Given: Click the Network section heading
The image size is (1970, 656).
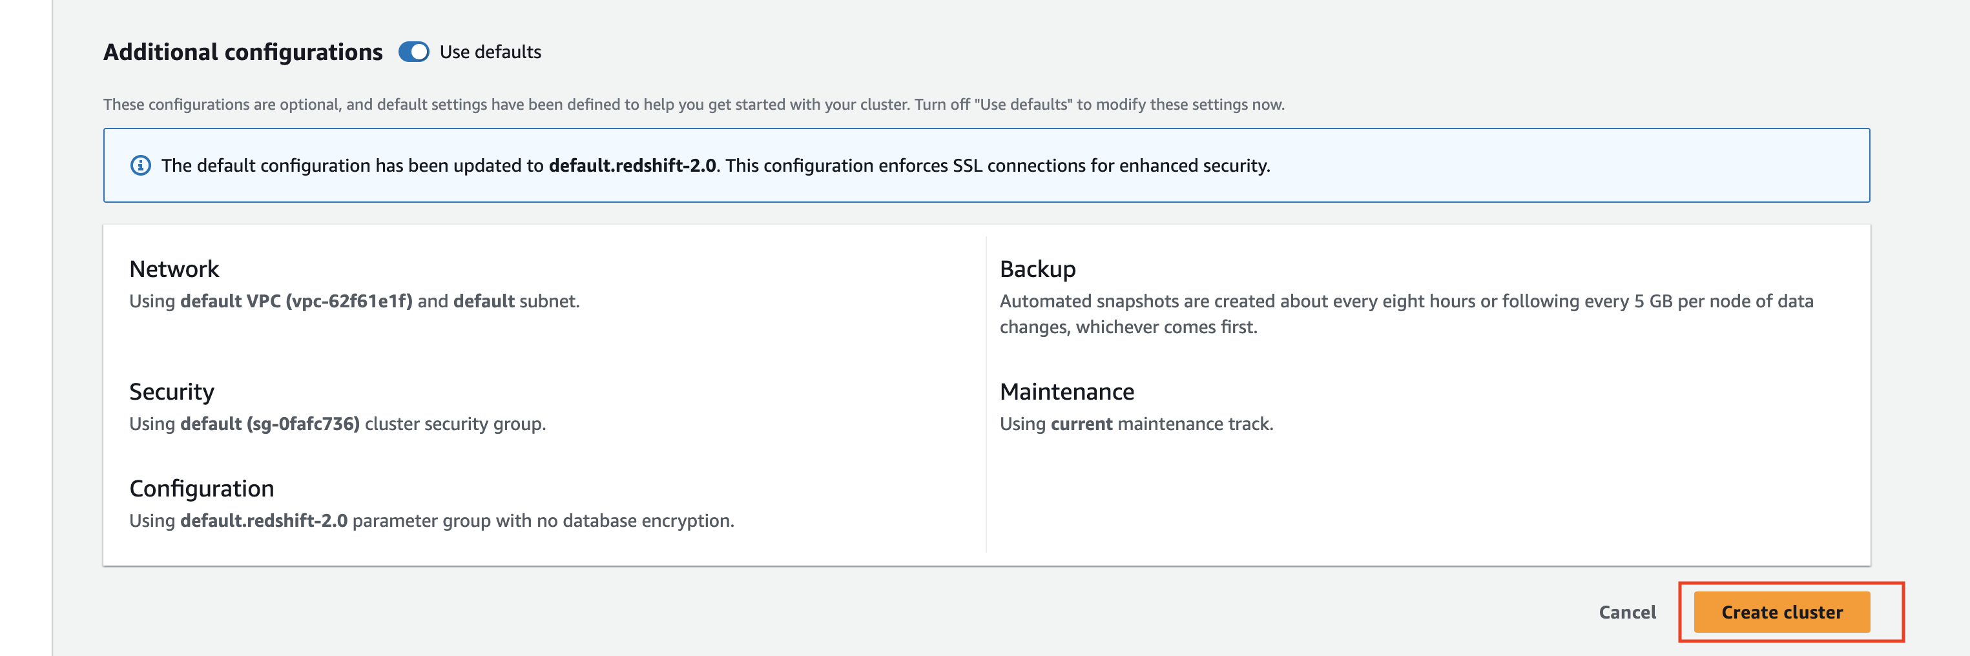Looking at the screenshot, I should tap(174, 269).
